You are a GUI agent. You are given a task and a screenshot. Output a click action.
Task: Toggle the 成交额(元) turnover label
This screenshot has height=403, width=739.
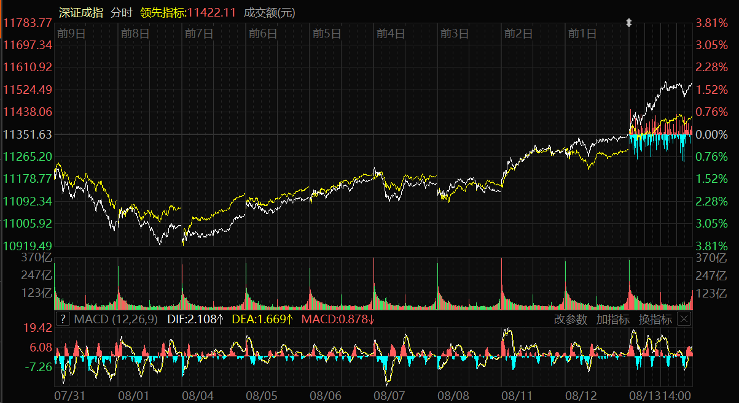[269, 12]
